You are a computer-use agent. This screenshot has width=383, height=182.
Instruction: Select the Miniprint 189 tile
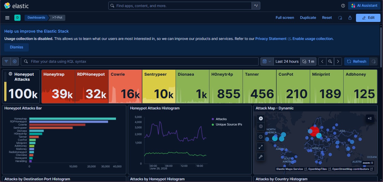pos(327,87)
